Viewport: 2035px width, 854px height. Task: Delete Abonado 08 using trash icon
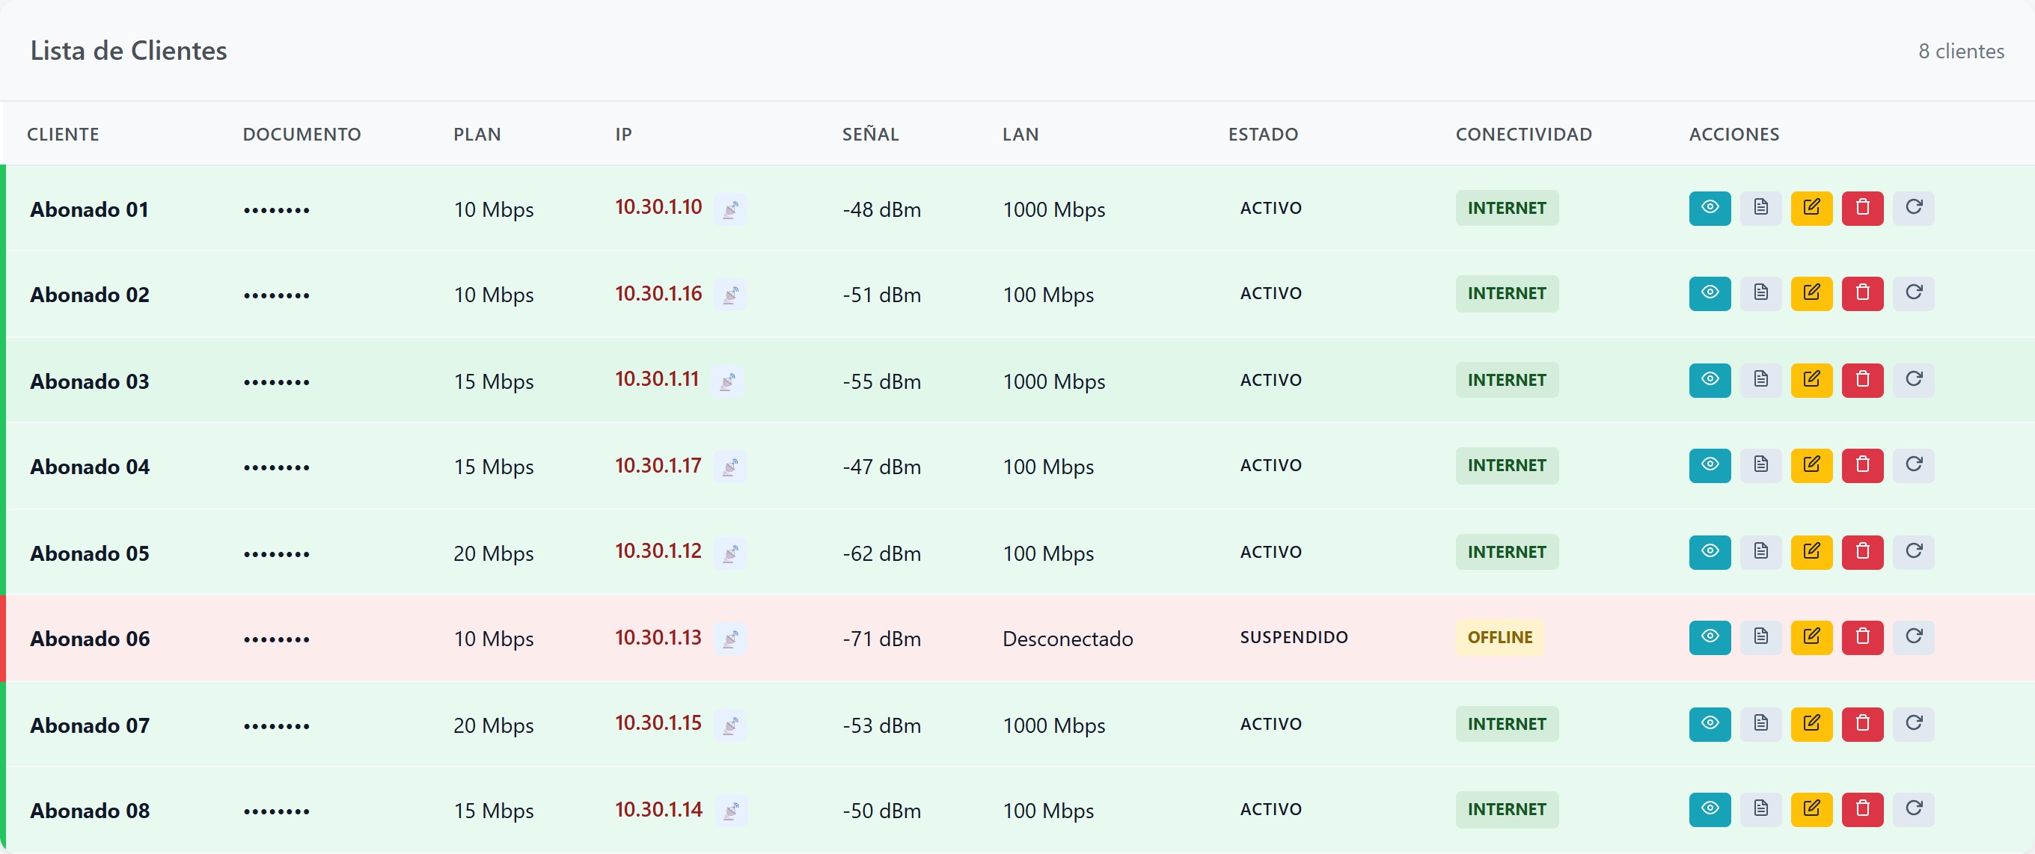point(1863,810)
